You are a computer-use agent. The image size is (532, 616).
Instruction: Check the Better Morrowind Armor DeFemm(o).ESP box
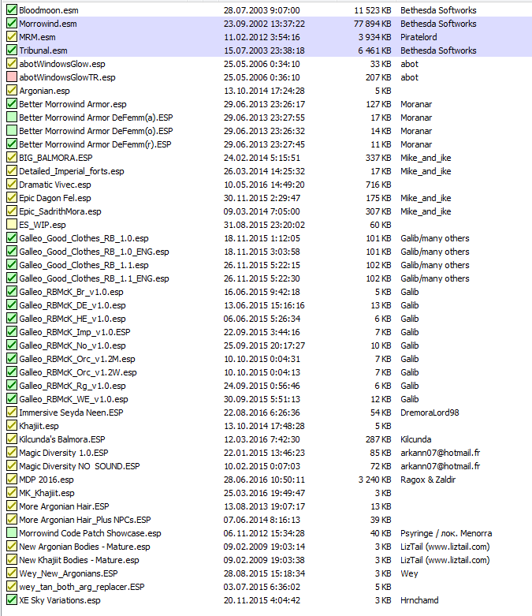click(x=12, y=131)
